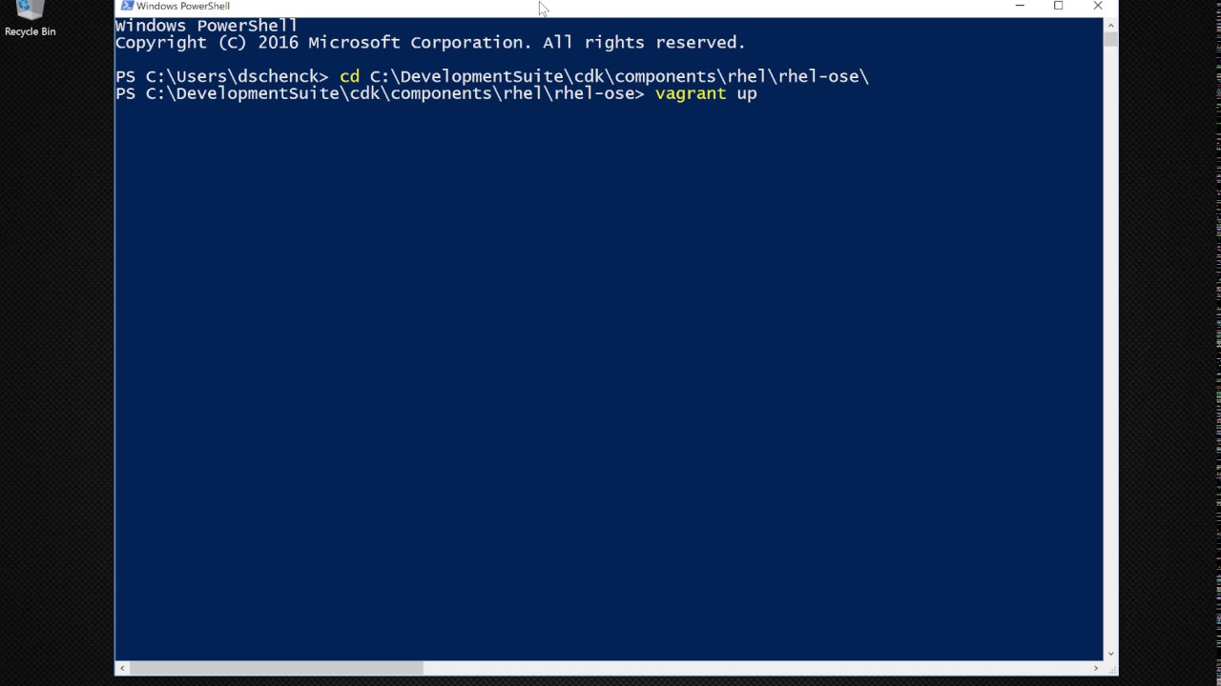
Task: Click the Recycle Bin label text
Action: point(30,31)
